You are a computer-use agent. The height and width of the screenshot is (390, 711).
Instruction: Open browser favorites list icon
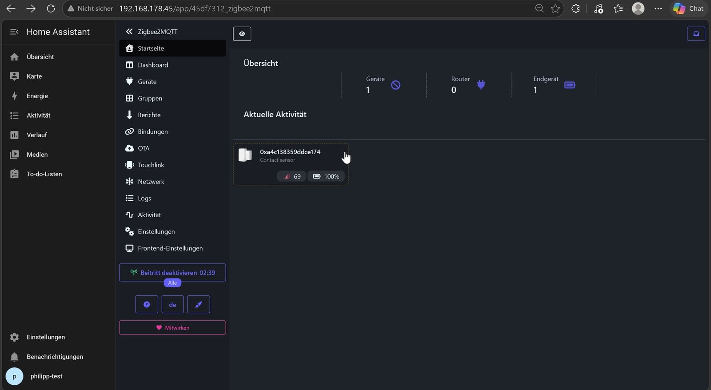click(618, 8)
